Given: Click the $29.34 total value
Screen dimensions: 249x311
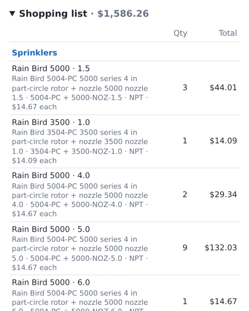Looking at the screenshot, I should (223, 194).
